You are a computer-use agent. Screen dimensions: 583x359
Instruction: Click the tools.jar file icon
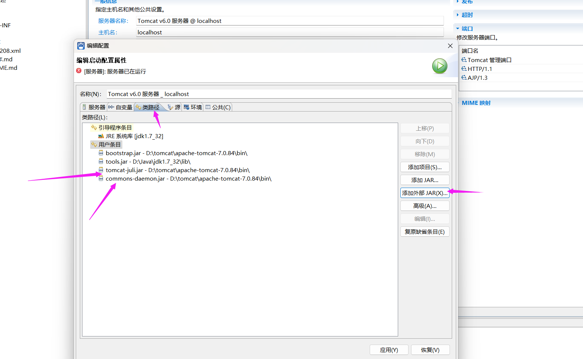point(101,161)
